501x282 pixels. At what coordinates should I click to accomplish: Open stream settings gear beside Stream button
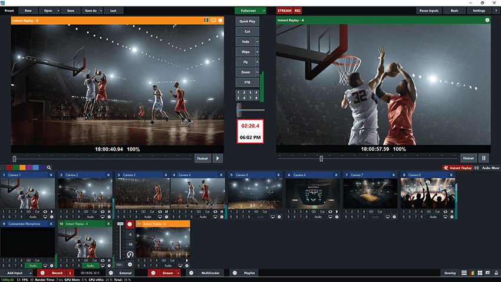click(x=153, y=273)
